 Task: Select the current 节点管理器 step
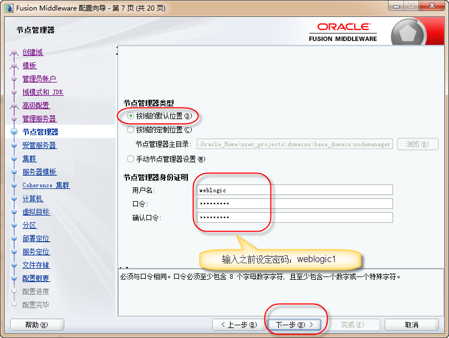pos(40,132)
